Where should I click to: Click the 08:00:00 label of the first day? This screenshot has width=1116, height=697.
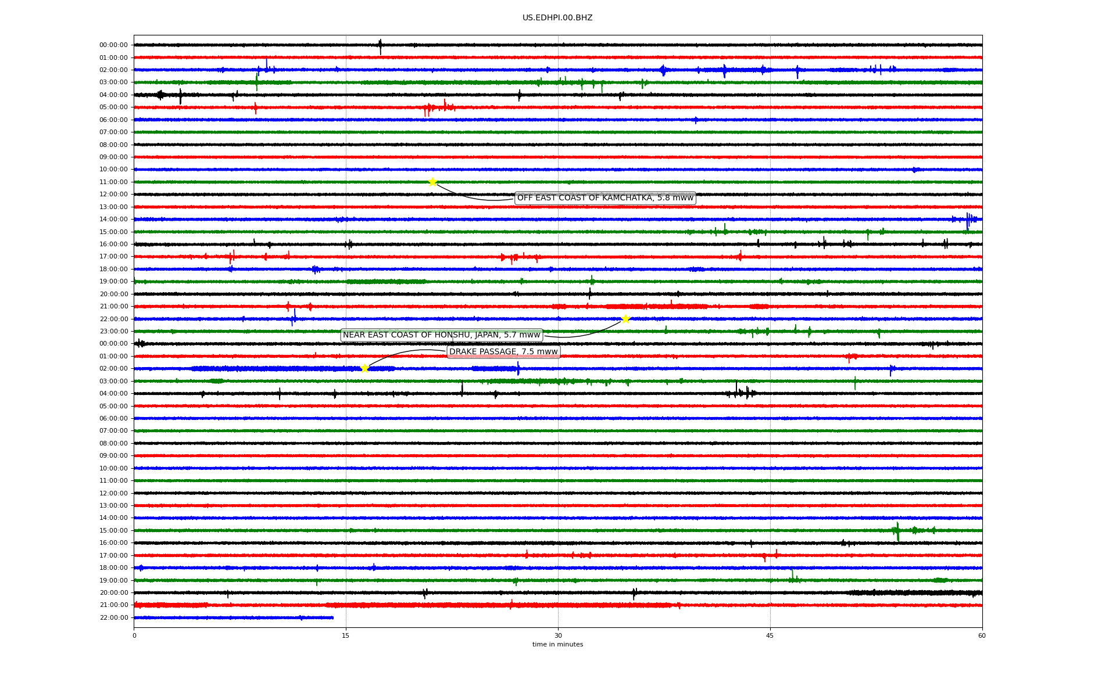113,145
